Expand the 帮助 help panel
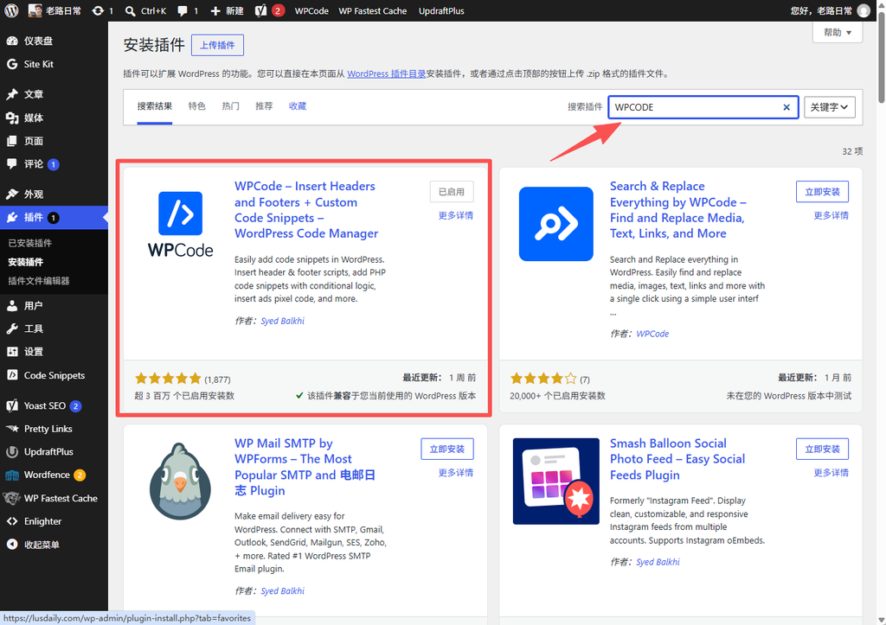The height and width of the screenshot is (625, 886). point(838,33)
